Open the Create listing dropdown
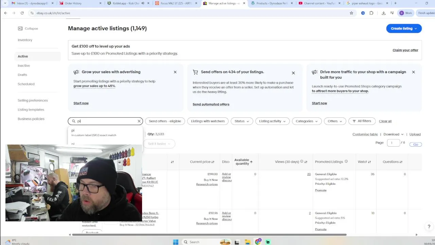This screenshot has width=435, height=245. (404, 29)
